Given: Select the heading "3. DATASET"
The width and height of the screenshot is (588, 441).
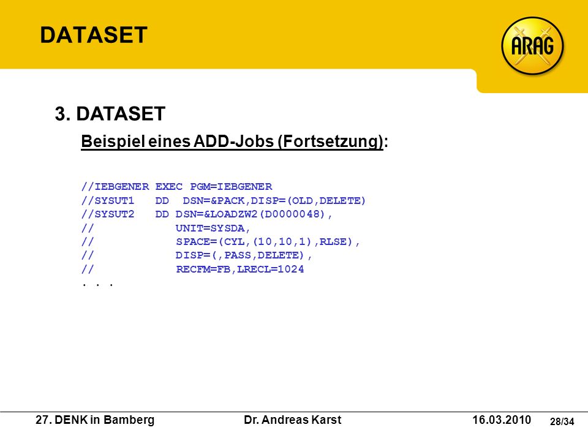Looking at the screenshot, I should [110, 114].
